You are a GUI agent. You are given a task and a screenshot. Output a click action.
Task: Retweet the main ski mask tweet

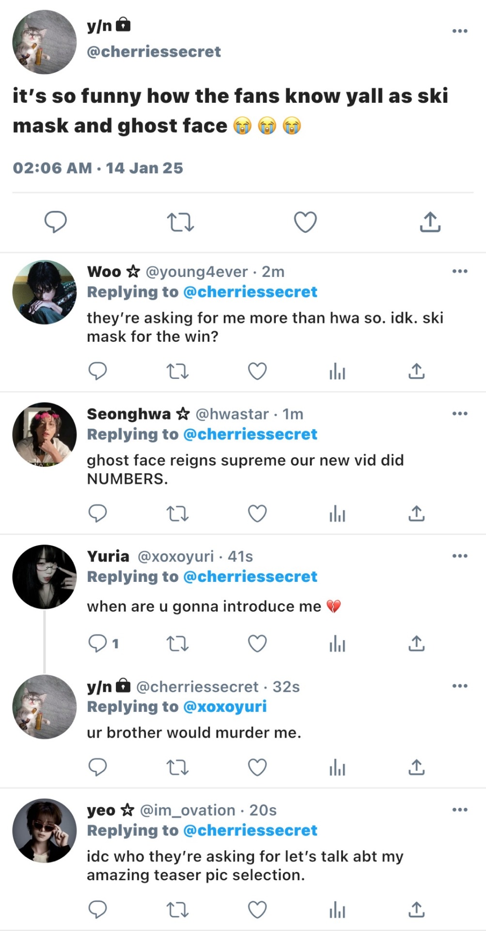click(180, 222)
